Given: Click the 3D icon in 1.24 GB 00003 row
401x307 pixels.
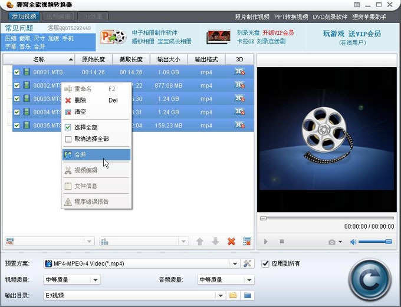Looking at the screenshot, I should [239, 98].
